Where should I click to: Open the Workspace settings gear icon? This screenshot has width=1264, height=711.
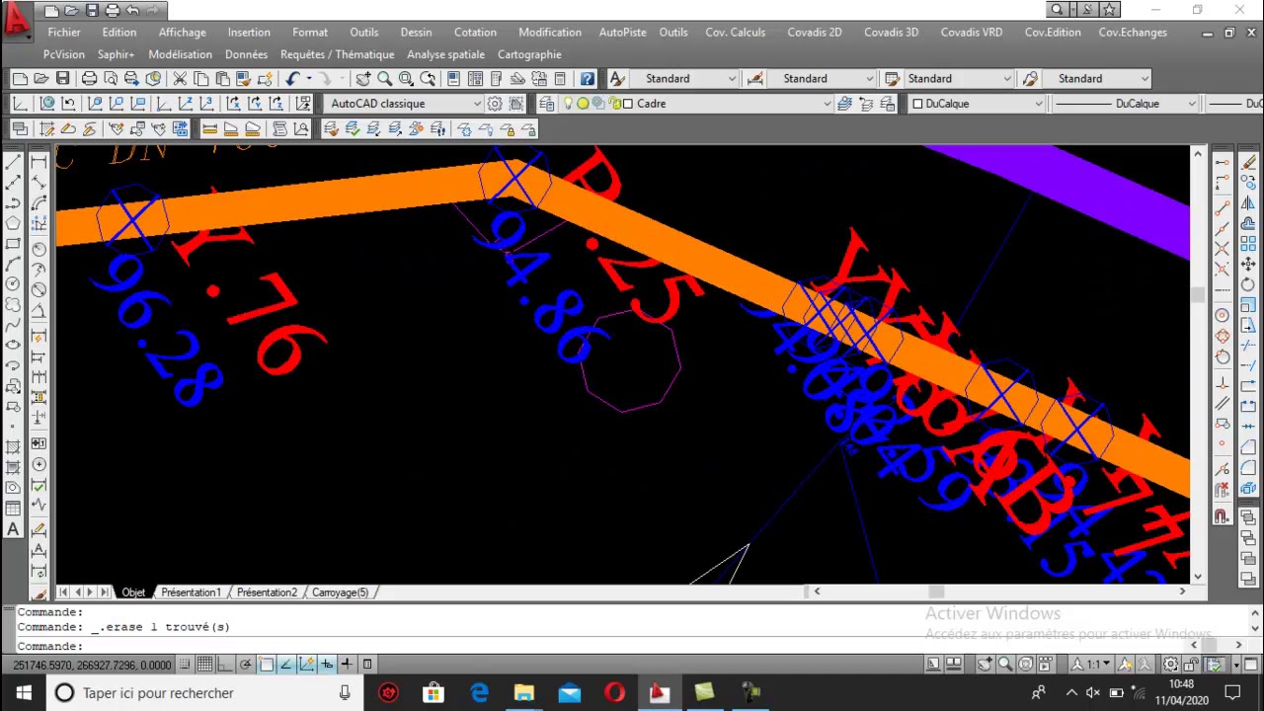(x=495, y=103)
